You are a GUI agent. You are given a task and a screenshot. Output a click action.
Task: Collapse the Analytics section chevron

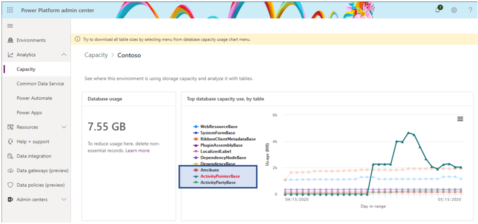pyautogui.click(x=63, y=55)
